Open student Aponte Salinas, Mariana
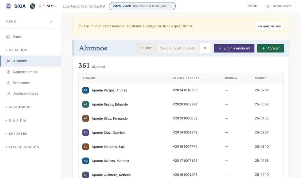This screenshot has width=301, height=178. click(x=110, y=161)
